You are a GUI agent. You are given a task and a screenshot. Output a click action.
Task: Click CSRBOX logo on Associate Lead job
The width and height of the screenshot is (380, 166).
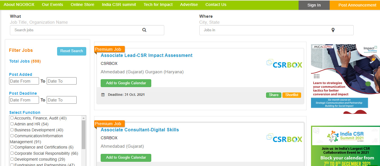click(x=284, y=64)
